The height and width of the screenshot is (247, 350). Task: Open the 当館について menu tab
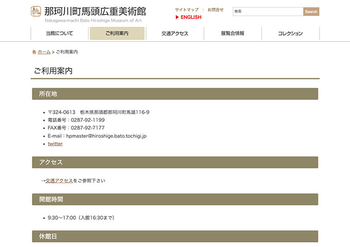pyautogui.click(x=59, y=33)
